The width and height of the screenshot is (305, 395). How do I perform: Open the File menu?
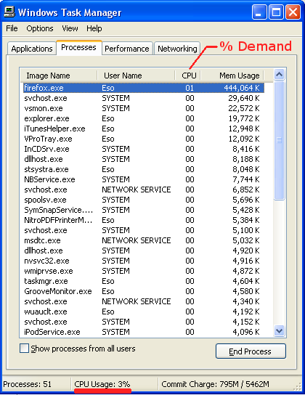pos(12,28)
